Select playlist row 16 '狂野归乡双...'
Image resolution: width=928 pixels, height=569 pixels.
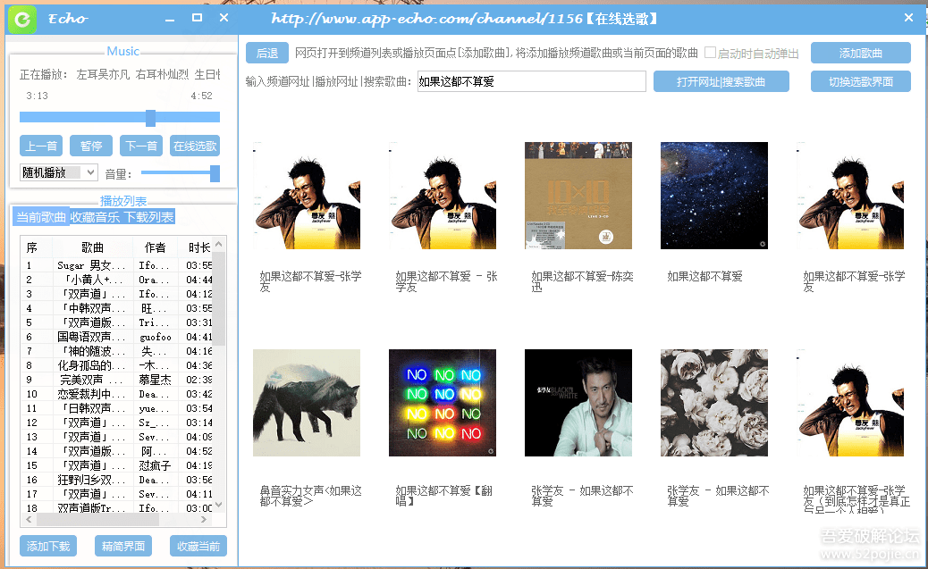116,480
